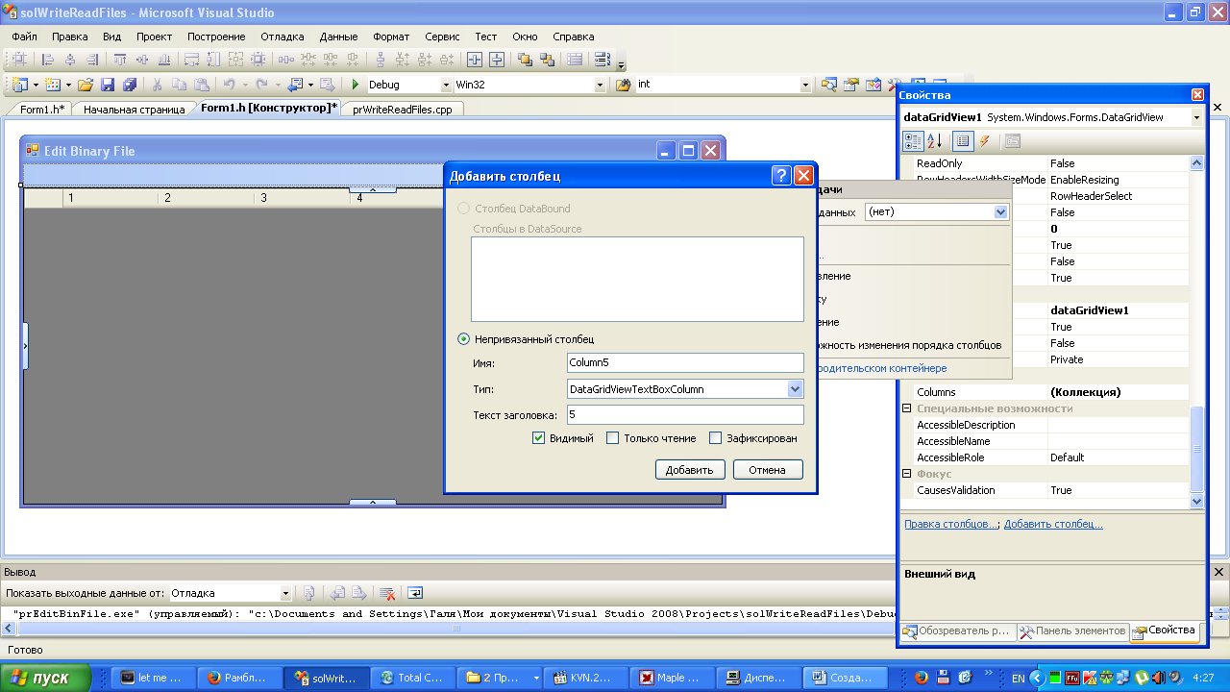
Task: Open the output source Отладка dropdown
Action: pyautogui.click(x=285, y=593)
